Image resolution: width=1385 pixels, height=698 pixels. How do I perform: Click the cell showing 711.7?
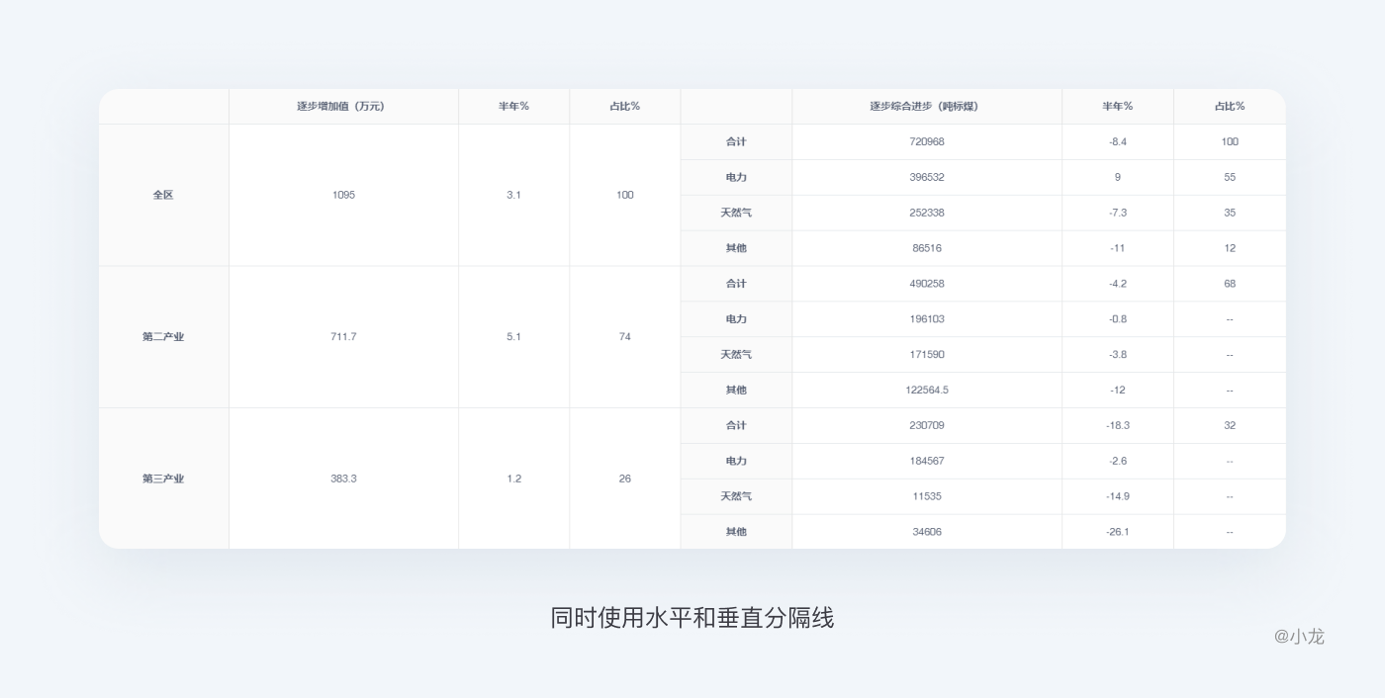[343, 337]
